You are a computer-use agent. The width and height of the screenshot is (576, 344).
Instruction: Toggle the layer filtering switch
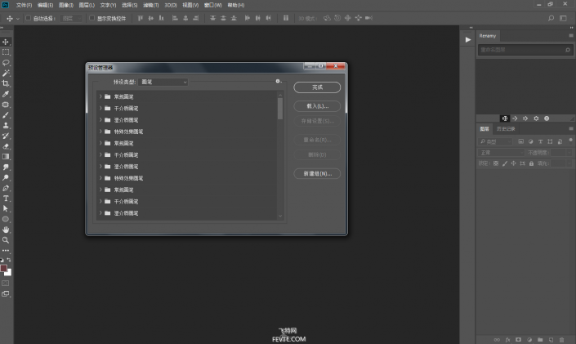click(x=570, y=141)
